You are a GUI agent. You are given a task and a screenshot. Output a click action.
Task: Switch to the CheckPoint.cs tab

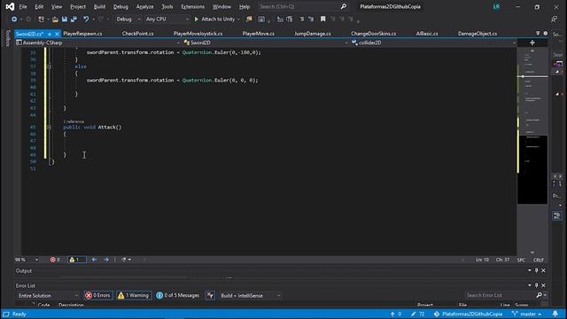(138, 34)
